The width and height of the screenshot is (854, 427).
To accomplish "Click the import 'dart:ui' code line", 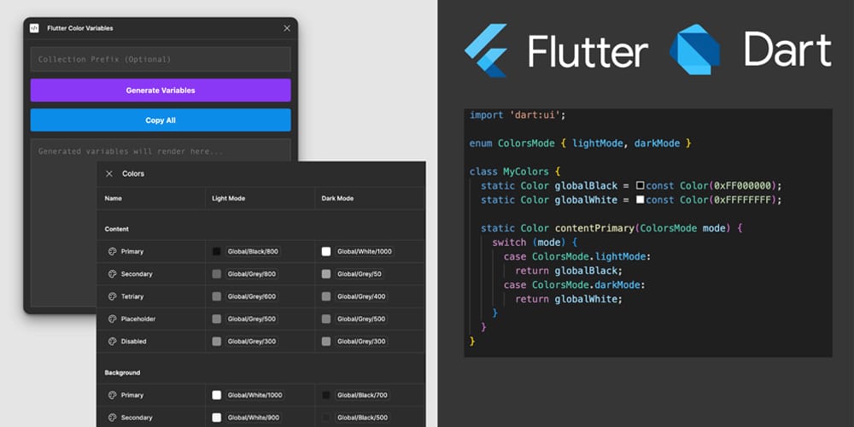I will point(518,115).
